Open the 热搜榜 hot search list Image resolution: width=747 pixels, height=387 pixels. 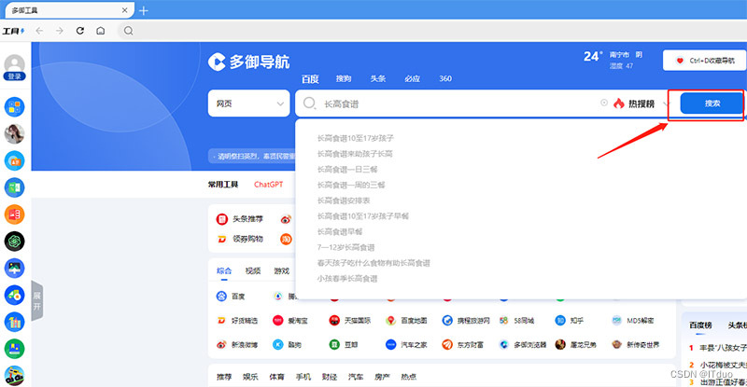point(641,104)
